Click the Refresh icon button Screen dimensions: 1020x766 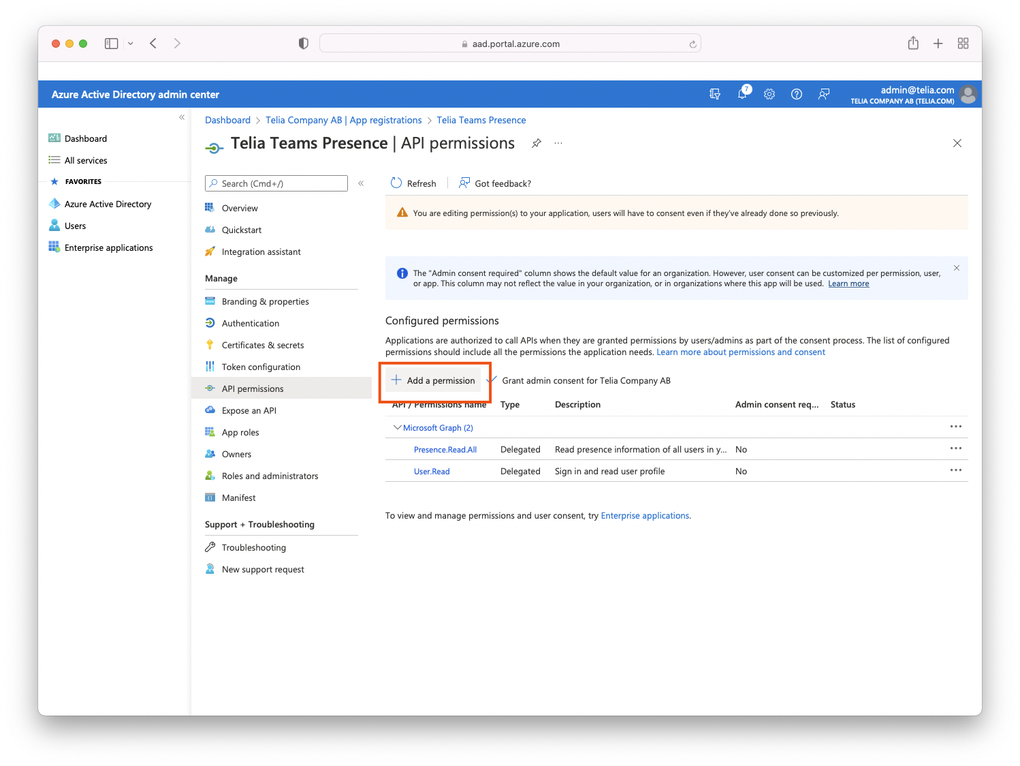[413, 183]
